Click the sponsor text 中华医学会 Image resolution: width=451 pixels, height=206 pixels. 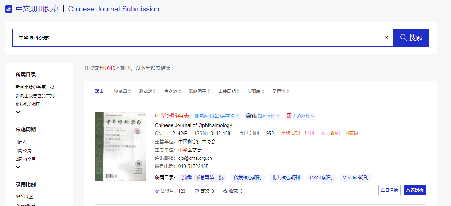click(190, 150)
